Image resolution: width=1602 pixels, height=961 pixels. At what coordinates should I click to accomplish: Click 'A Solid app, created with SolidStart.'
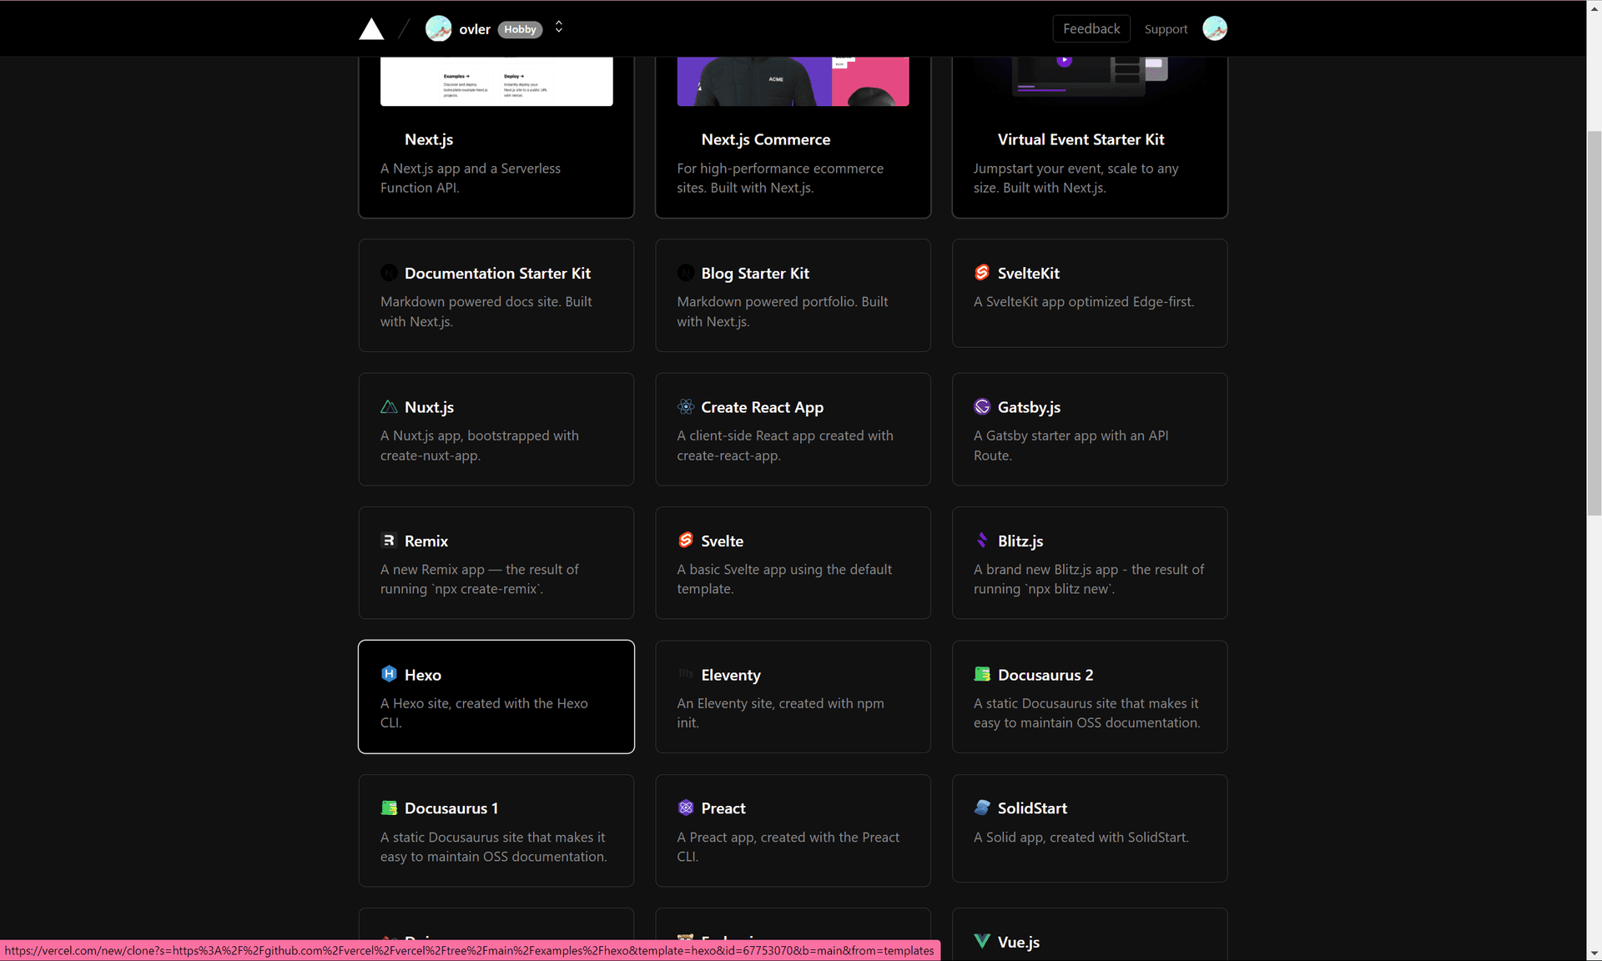pyautogui.click(x=1081, y=837)
